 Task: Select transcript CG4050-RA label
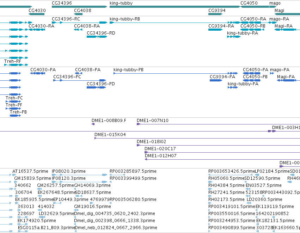coord(253,19)
